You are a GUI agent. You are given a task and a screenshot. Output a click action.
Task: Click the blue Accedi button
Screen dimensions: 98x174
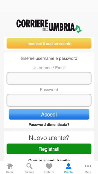click(49, 114)
